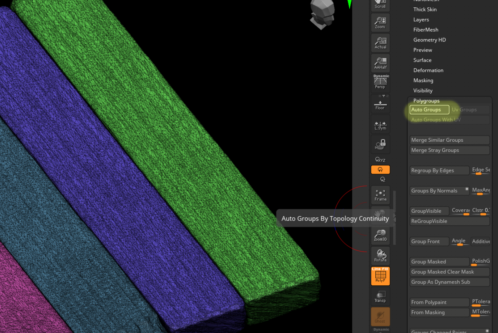The height and width of the screenshot is (333, 498).
Task: Click the Zoom3D navigation icon
Action: 380,235
